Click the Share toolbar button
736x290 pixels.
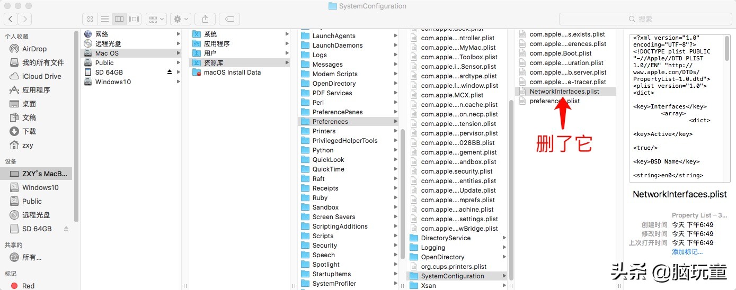(205, 19)
